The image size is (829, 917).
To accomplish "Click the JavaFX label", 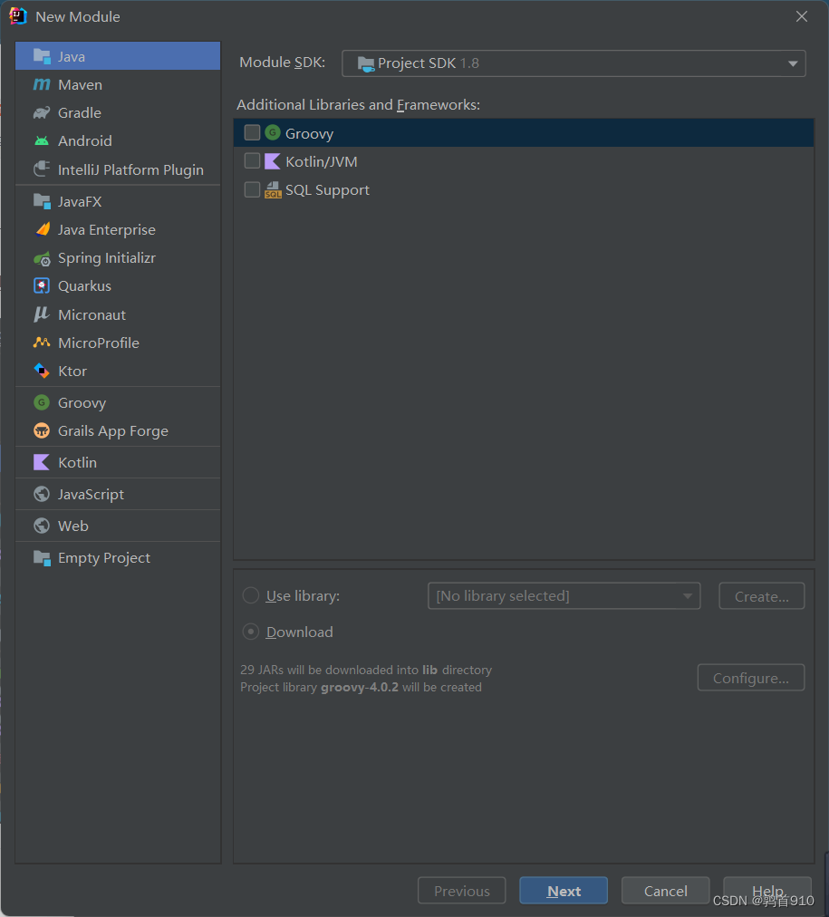I will [x=80, y=201].
